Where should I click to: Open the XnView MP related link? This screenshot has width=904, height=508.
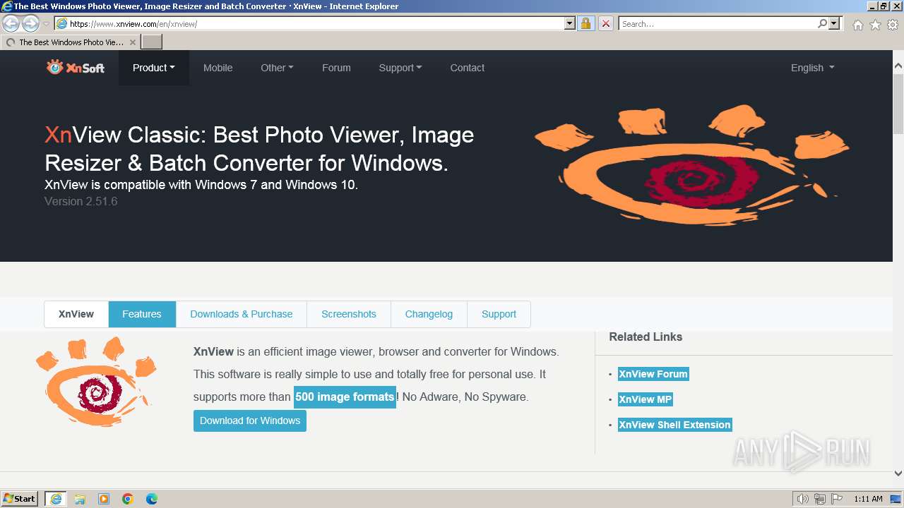(x=646, y=399)
